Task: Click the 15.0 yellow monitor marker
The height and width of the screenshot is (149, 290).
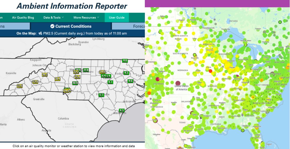Action: click(77, 77)
